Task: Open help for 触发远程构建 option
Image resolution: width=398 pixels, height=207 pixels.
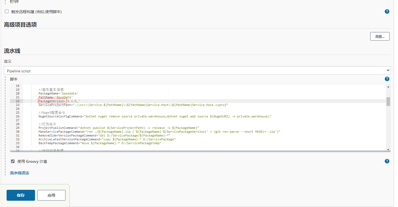Action: [387, 11]
